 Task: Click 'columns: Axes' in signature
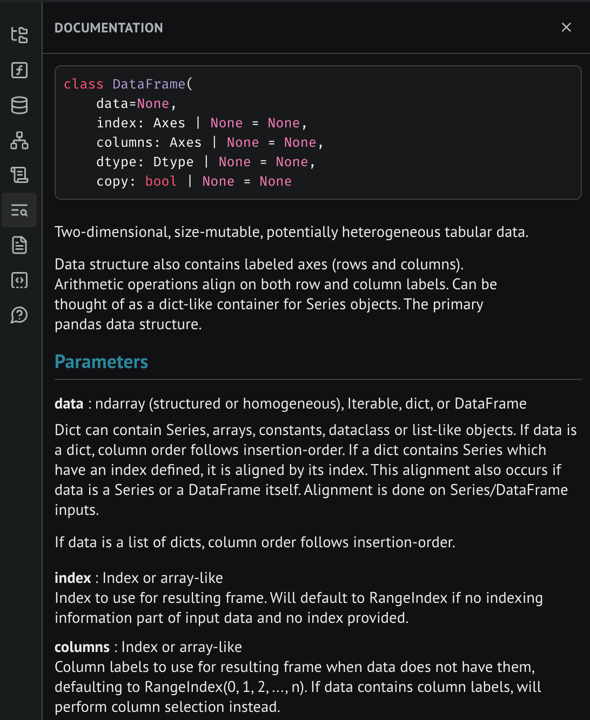click(x=149, y=142)
